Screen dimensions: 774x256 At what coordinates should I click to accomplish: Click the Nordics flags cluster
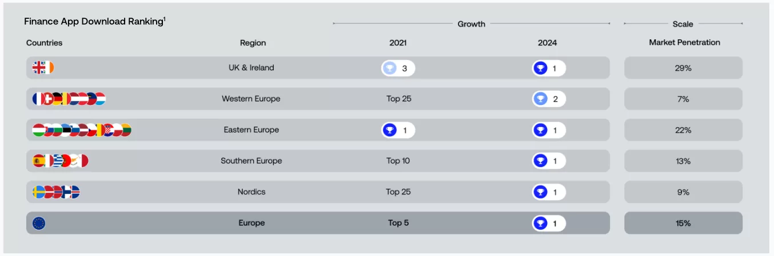(56, 192)
